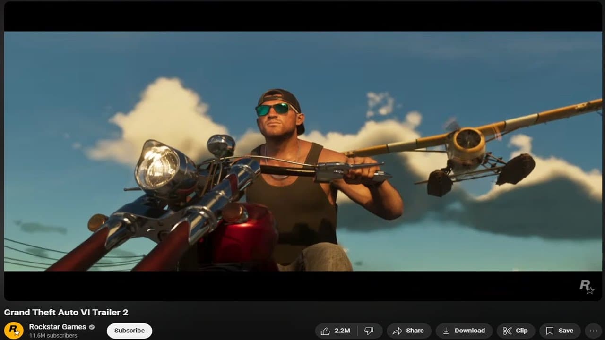605x340 pixels.
Task: Click the "Grand Theft Auto VI Trailer 2" title
Action: [x=66, y=312]
